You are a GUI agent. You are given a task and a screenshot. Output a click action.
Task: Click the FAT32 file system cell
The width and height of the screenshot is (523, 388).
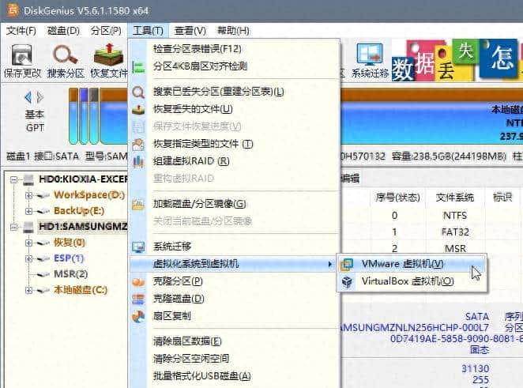(x=455, y=232)
